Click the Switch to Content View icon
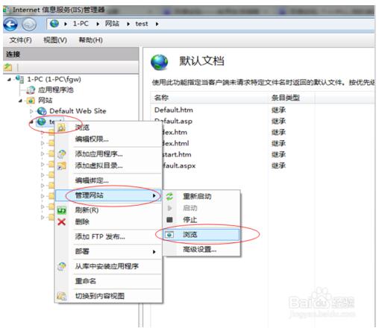This screenshot has width=379, height=328. click(61, 296)
